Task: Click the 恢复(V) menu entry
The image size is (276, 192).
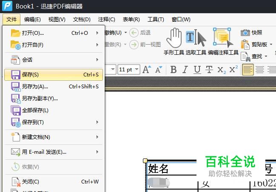Action: (53, 167)
